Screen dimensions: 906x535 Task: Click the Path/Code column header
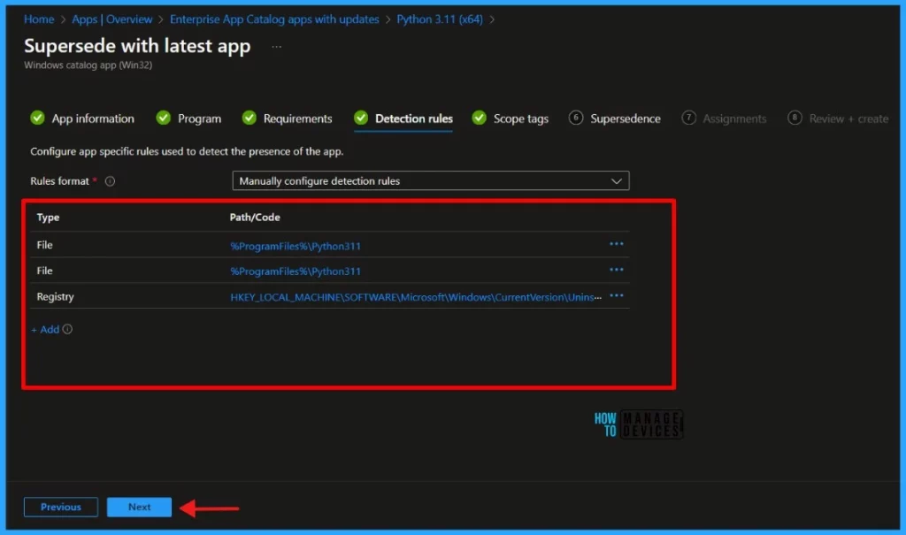point(255,218)
